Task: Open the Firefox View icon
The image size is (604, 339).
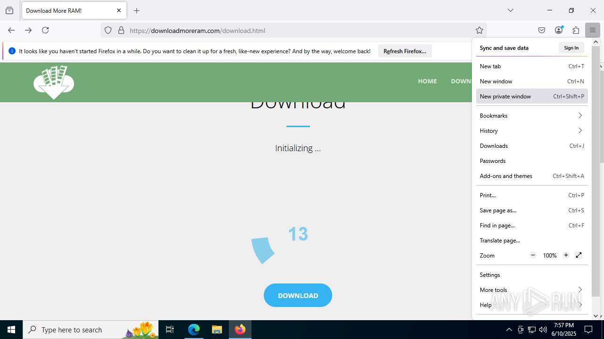Action: pos(9,10)
